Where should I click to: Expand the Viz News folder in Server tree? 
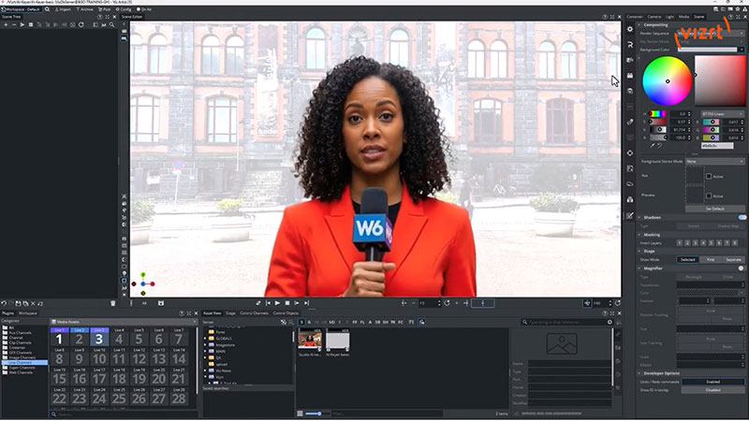206,370
